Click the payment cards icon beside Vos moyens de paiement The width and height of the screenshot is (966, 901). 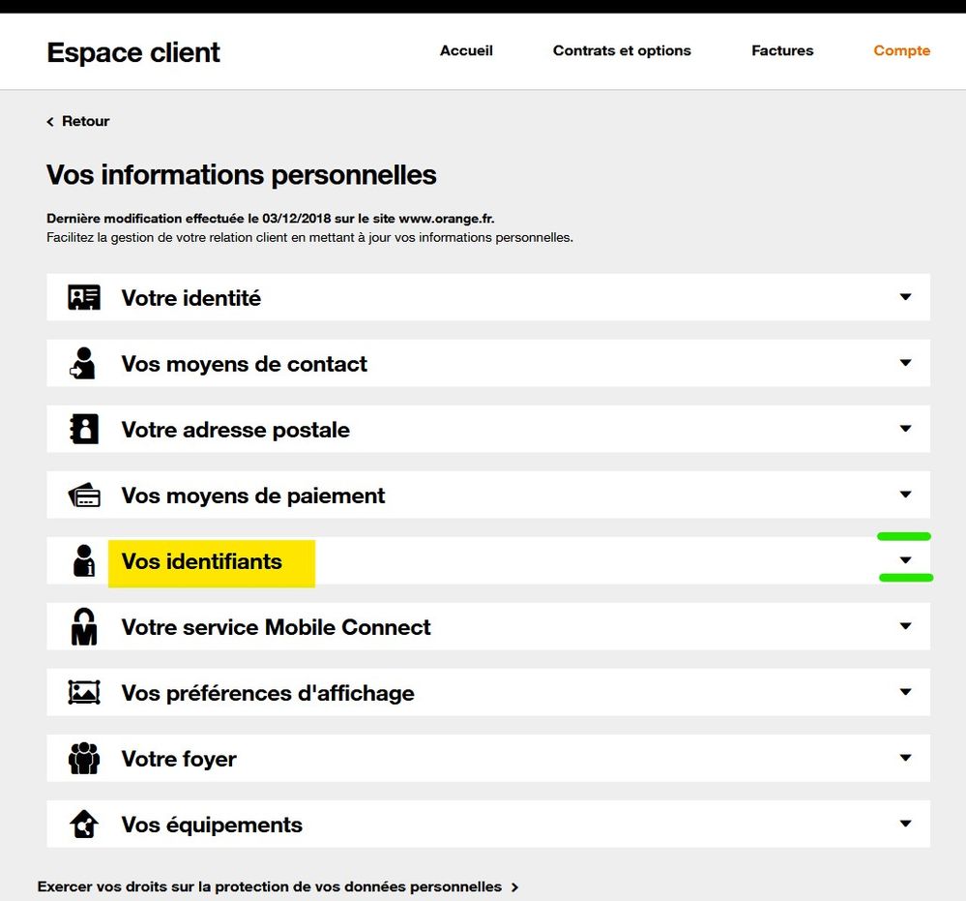83,495
